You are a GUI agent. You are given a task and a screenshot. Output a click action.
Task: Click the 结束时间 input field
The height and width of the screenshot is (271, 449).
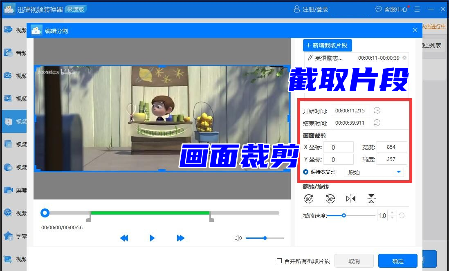350,123
